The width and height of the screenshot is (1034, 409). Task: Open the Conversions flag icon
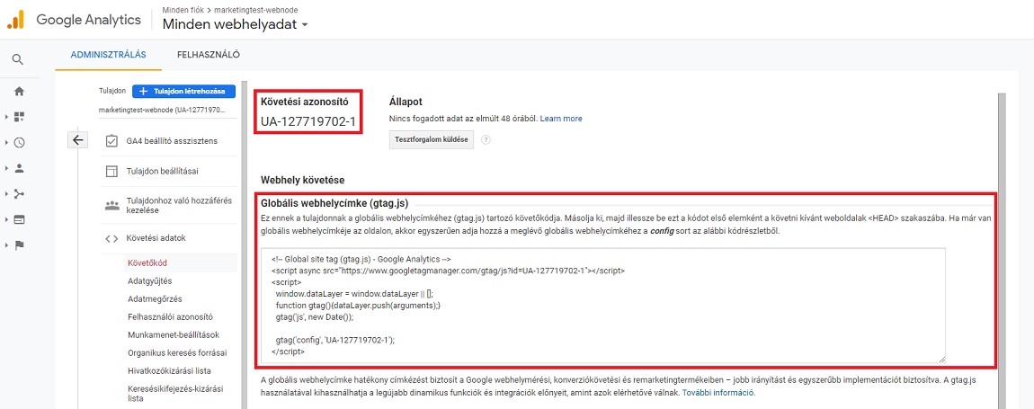tap(19, 245)
